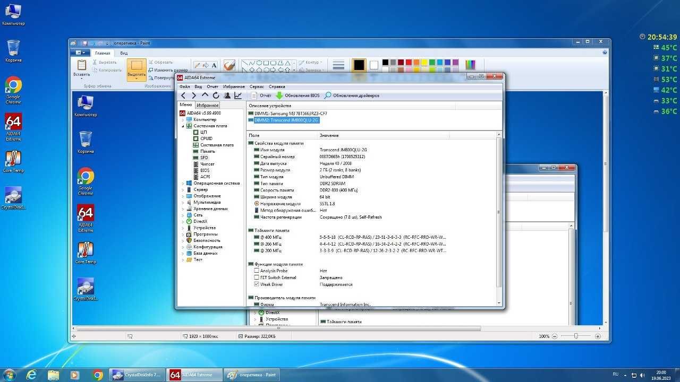Go back with AIDA64 left arrow
This screenshot has width=680, height=382.
click(183, 95)
